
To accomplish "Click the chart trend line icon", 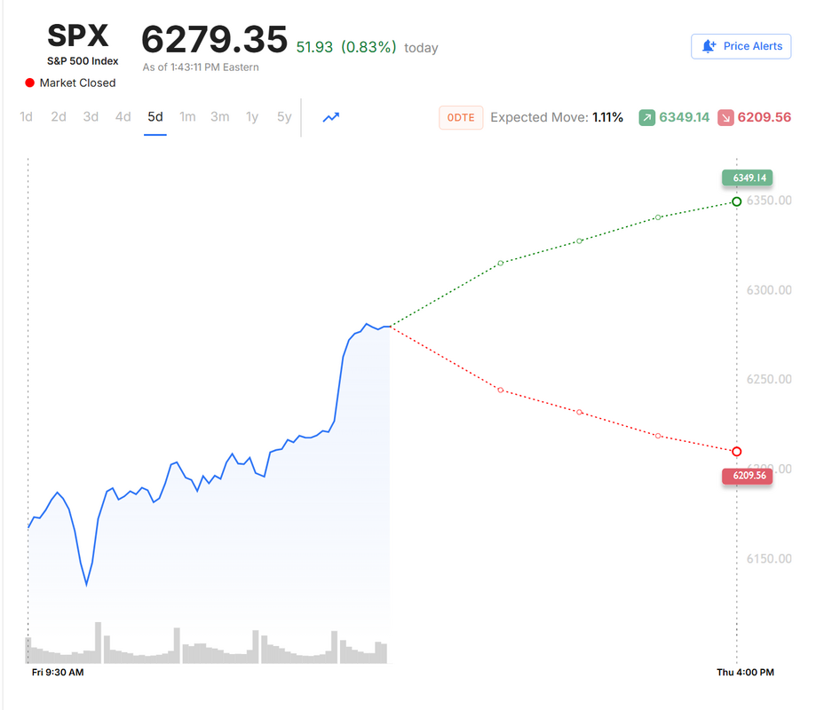I will point(331,117).
